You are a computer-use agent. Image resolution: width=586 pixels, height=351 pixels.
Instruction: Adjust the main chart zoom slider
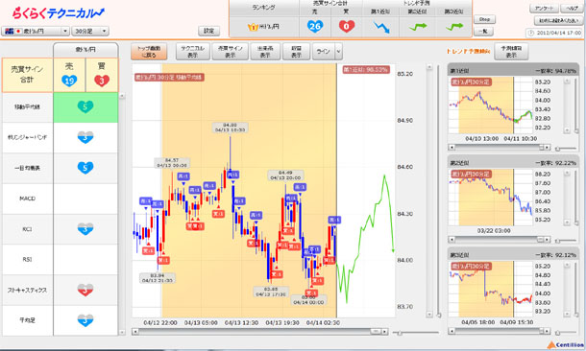tap(399, 333)
